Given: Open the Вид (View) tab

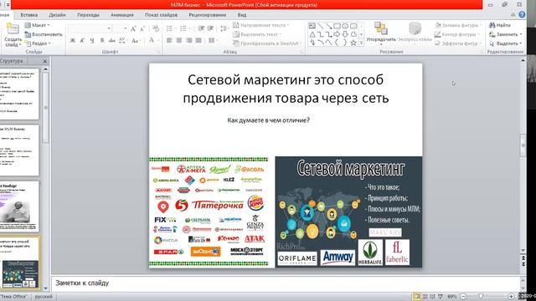Looking at the screenshot, I should tap(242, 15).
